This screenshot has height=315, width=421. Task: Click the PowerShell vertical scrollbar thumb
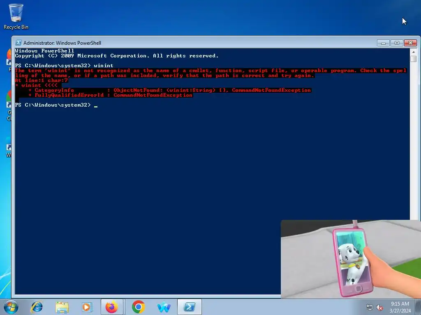tap(414, 59)
